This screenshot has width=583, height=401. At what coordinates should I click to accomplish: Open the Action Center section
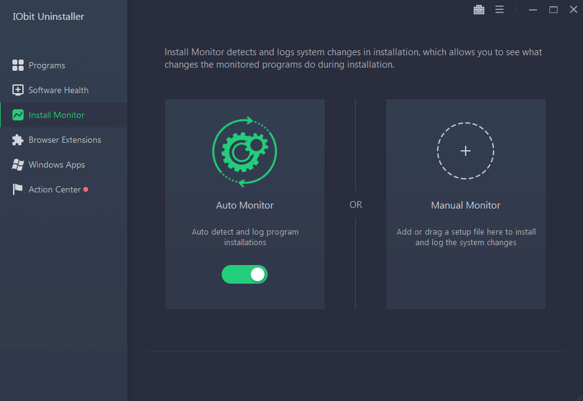click(x=63, y=189)
